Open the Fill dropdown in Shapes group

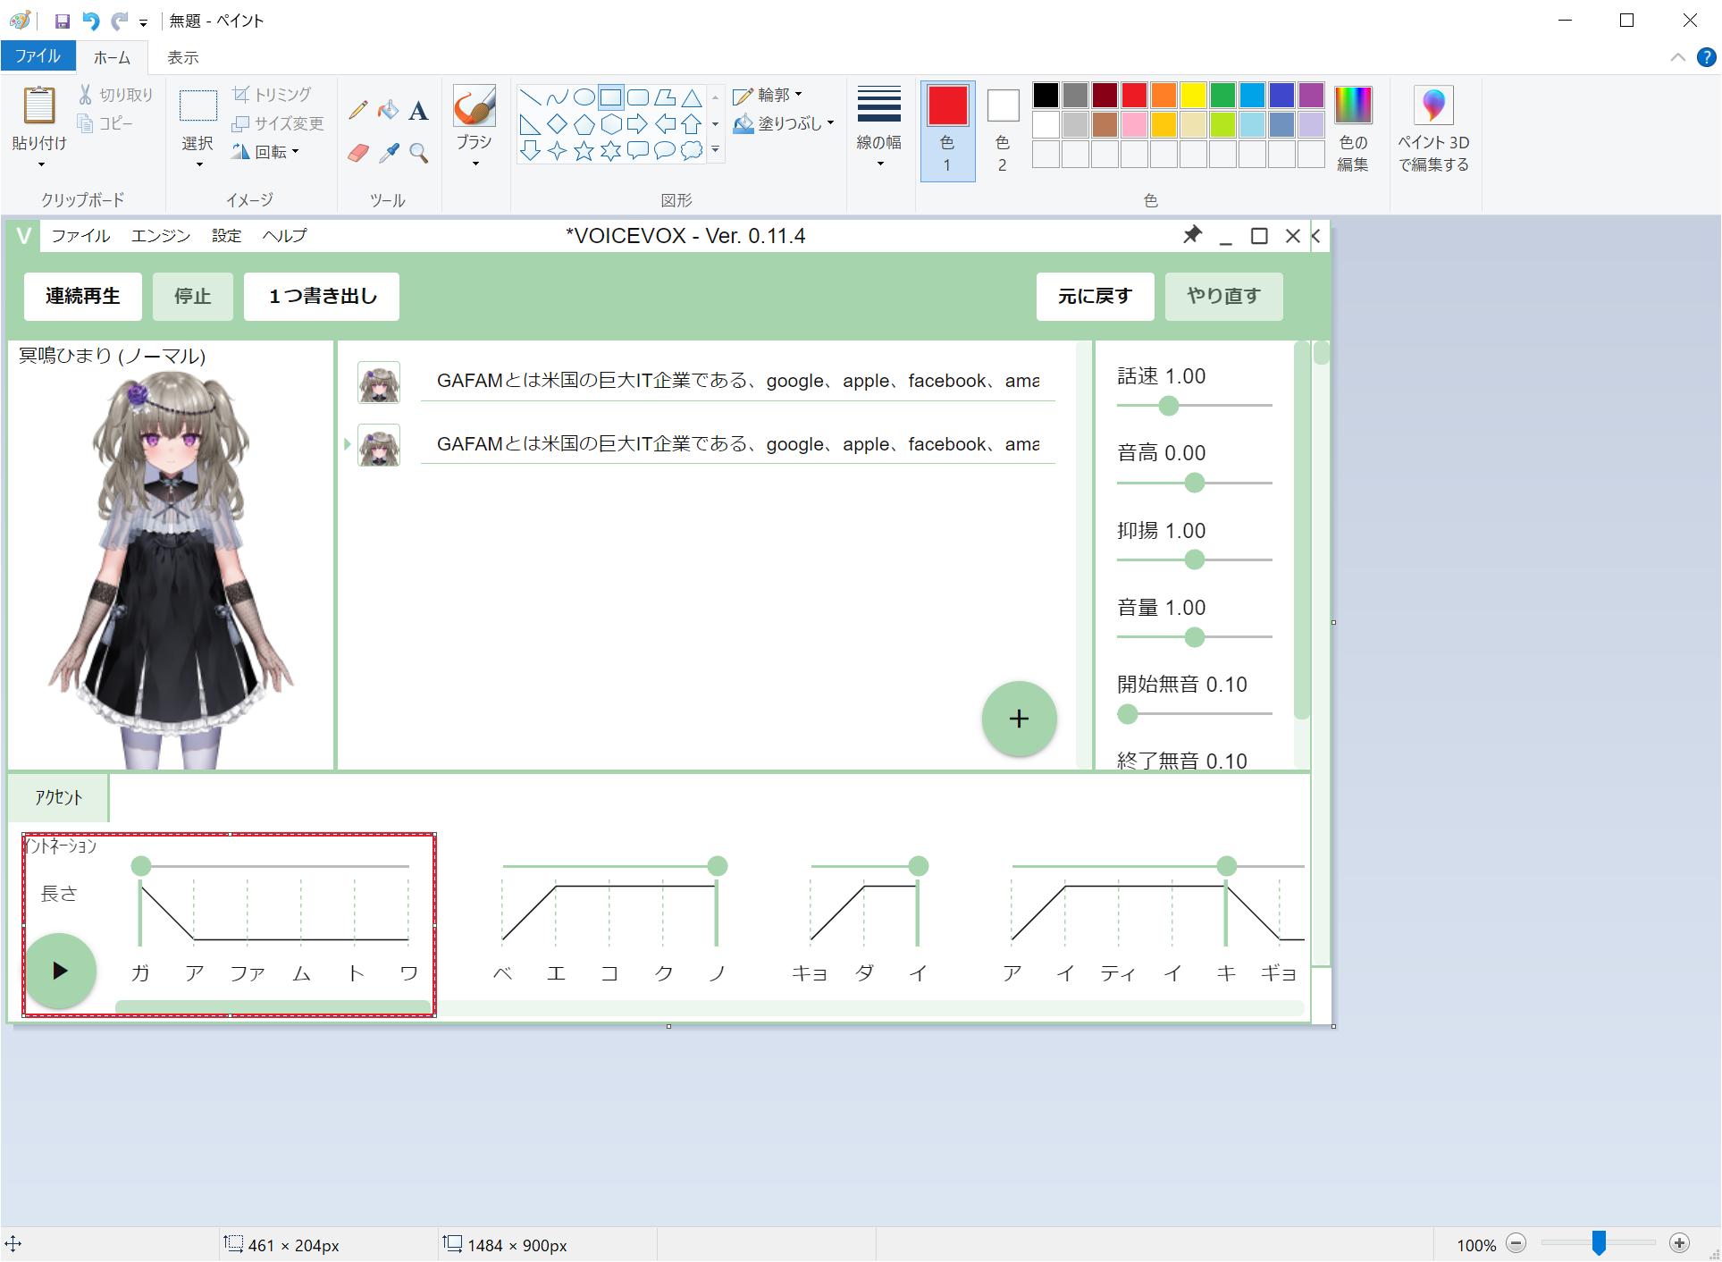click(785, 123)
